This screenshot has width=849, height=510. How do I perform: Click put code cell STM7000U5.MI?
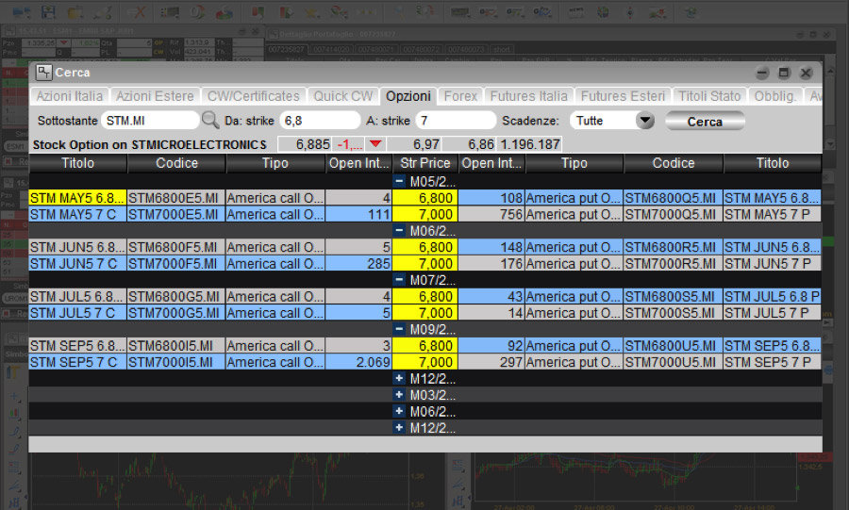[673, 362]
